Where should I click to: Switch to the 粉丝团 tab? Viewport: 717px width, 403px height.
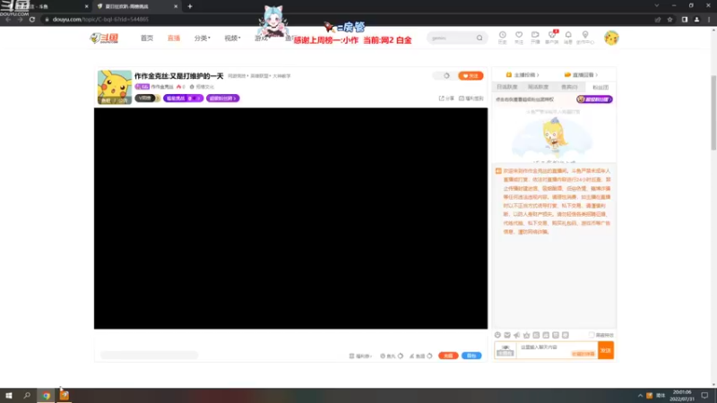[x=600, y=87]
